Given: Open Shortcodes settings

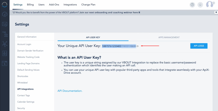Looking at the screenshot, I should click(23, 76).
